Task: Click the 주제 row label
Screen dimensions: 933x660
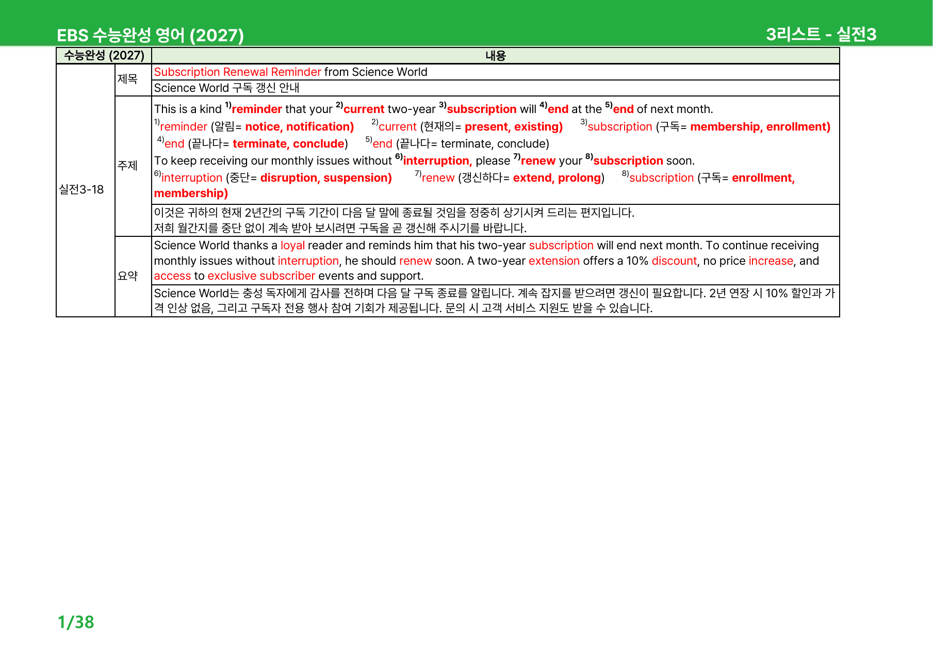Action: coord(127,166)
